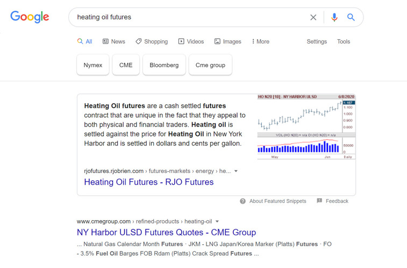Clear the search box with X icon
407x268 pixels.
click(x=313, y=17)
